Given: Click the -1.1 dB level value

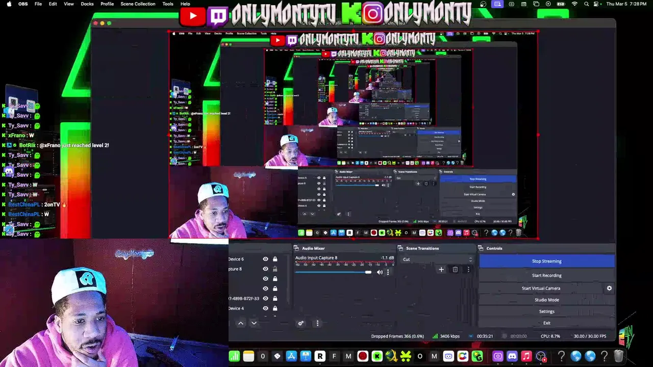Looking at the screenshot, I should tap(387, 258).
